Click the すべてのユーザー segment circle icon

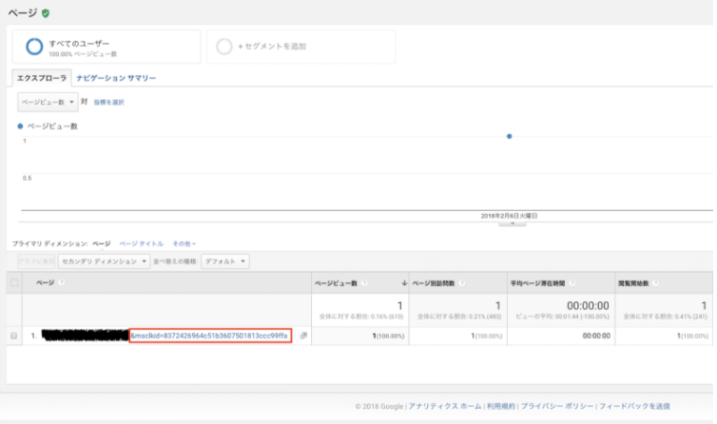(x=34, y=46)
